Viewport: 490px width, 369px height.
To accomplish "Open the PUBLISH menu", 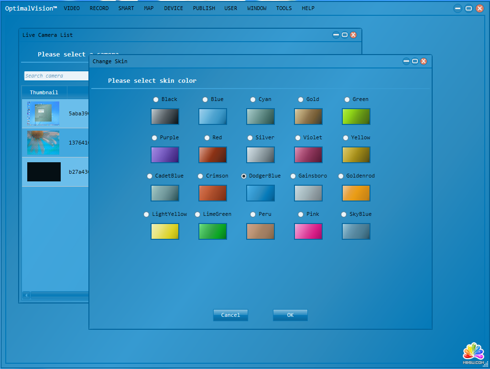I will click(x=204, y=8).
